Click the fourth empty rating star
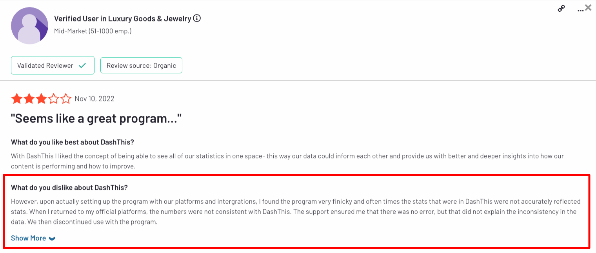596x253 pixels. [x=53, y=99]
